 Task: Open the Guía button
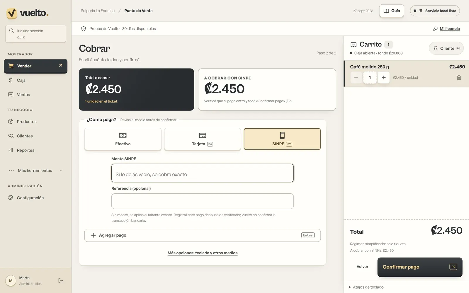392,11
